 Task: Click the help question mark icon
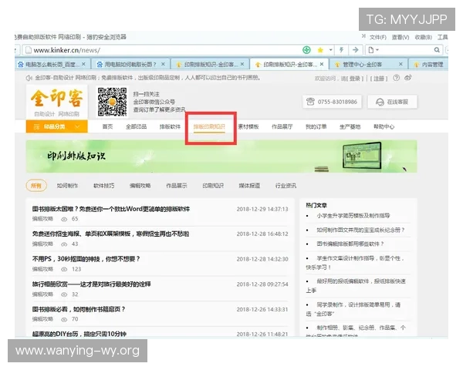pos(397,78)
